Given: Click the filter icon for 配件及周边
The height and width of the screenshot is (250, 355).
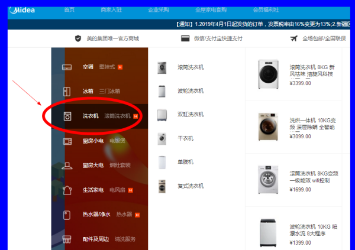Looking at the screenshot, I should coord(66,239).
